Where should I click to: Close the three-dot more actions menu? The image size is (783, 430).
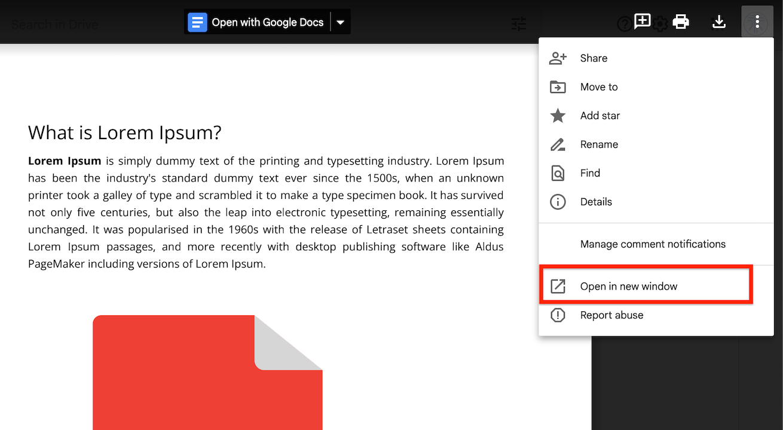[757, 22]
